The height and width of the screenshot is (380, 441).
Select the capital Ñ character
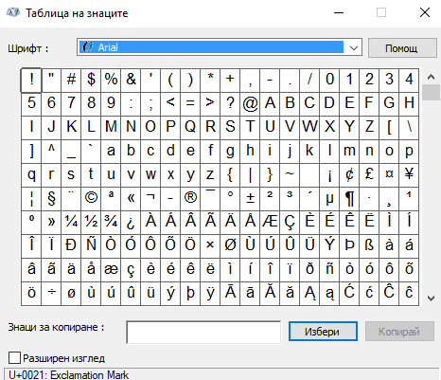pos(91,246)
